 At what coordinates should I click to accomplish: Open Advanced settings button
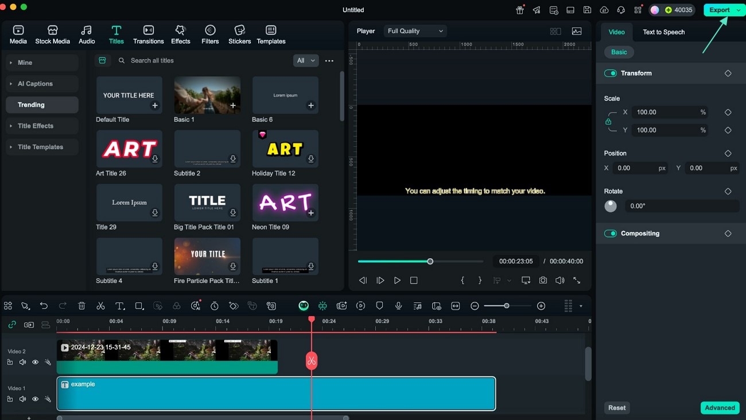tap(720, 408)
